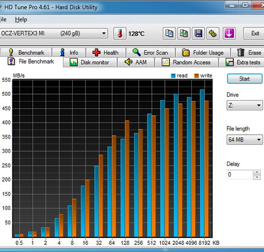Screen dimensions: 264x252
Task: Click the Delay value input field
Action: click(239, 174)
